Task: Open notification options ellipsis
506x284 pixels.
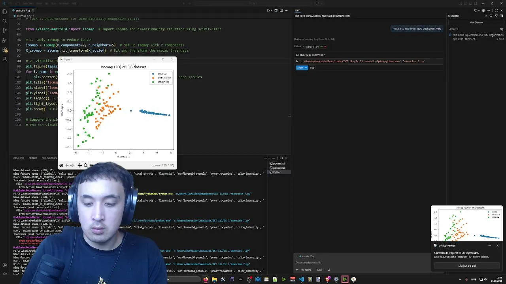Action: click(489, 245)
